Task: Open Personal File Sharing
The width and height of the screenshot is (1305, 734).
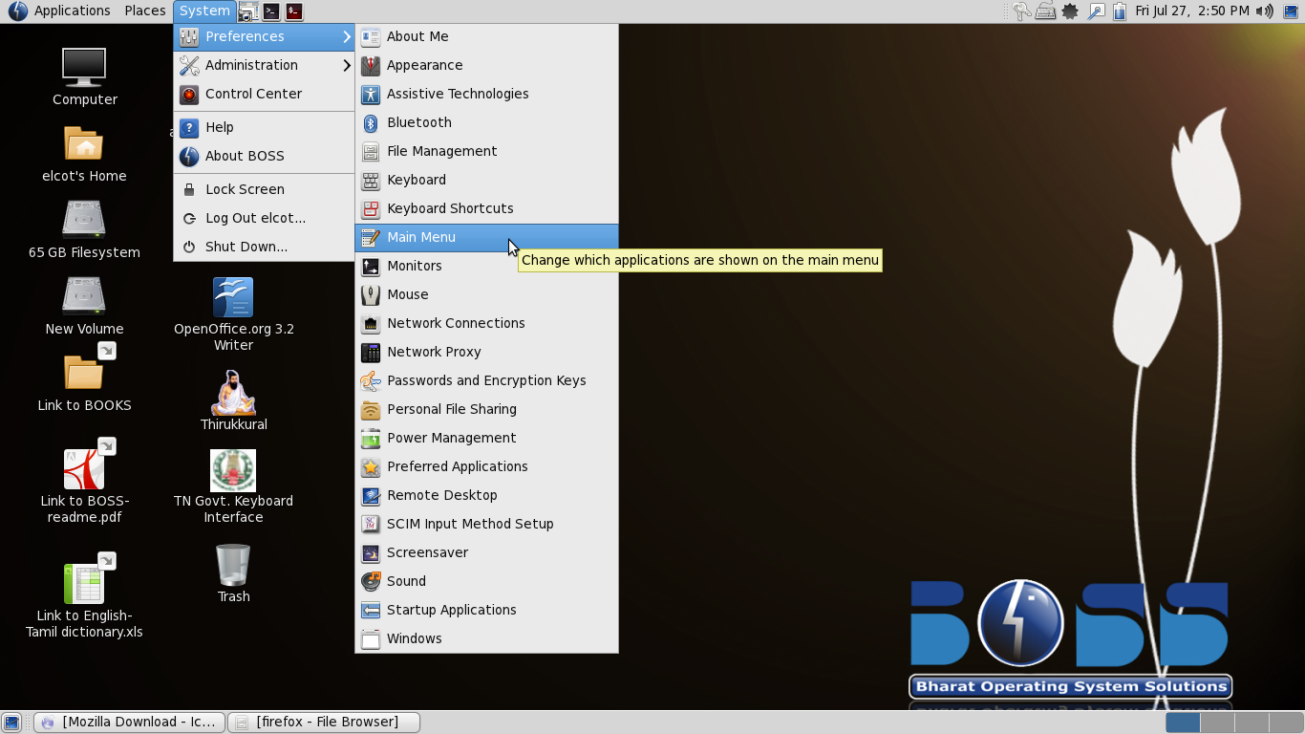Action: pos(486,409)
